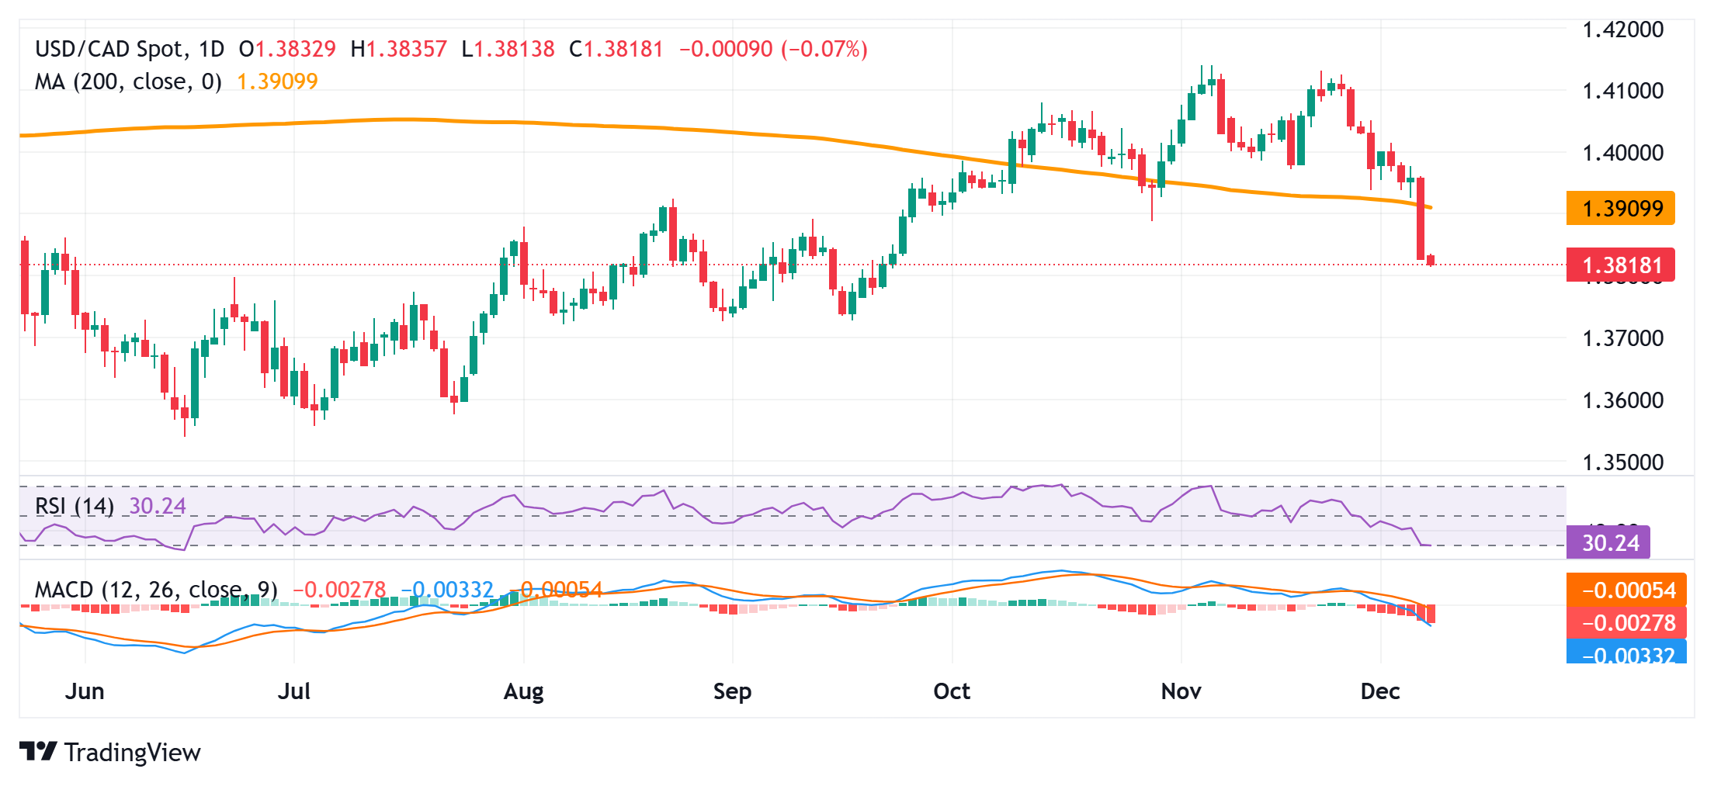Image resolution: width=1714 pixels, height=786 pixels.
Task: Click the 1.42000 price axis label
Action: tap(1622, 29)
